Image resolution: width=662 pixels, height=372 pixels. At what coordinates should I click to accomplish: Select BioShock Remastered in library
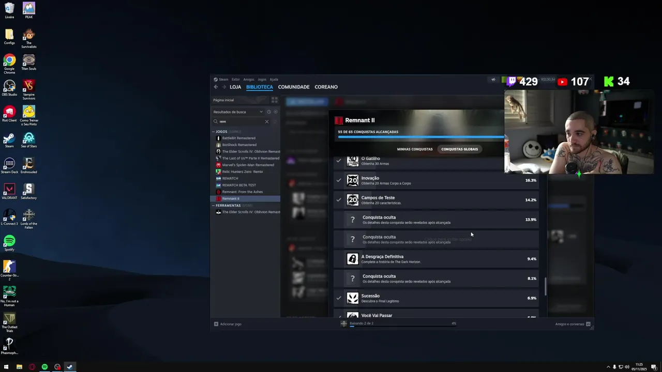239,145
